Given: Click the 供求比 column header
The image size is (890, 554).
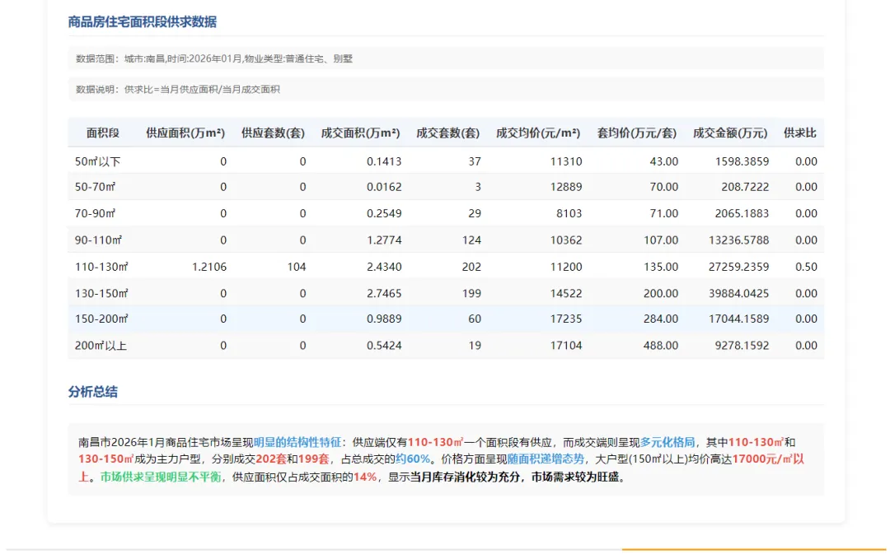Looking at the screenshot, I should pyautogui.click(x=800, y=133).
